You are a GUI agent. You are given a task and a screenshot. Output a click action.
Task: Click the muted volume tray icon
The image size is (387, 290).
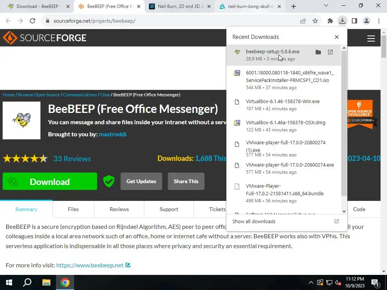click(338, 282)
